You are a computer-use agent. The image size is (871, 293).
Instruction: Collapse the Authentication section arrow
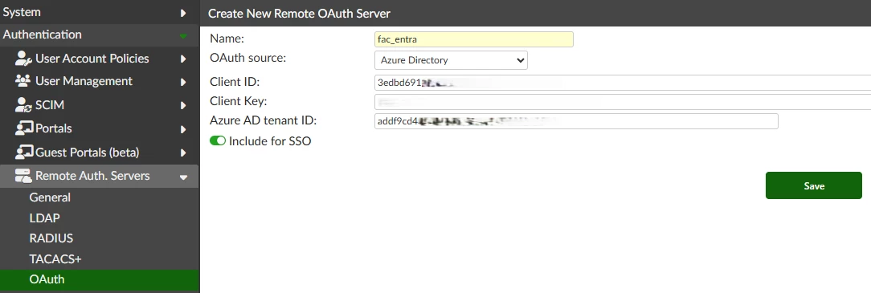point(183,36)
